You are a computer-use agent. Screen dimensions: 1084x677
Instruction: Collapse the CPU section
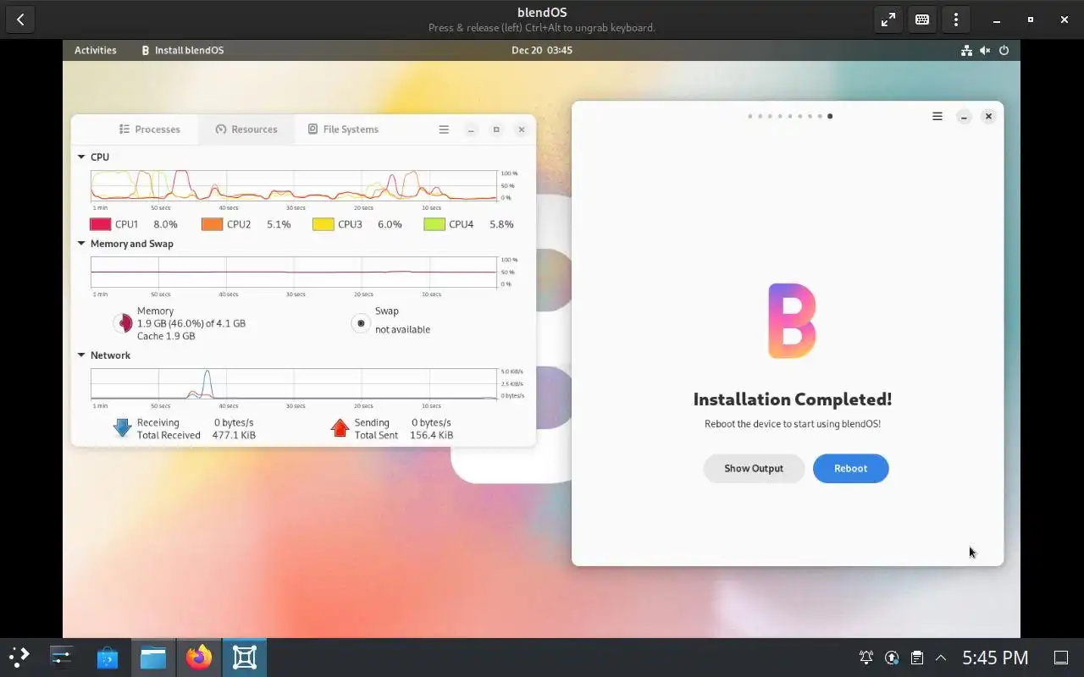coord(81,157)
